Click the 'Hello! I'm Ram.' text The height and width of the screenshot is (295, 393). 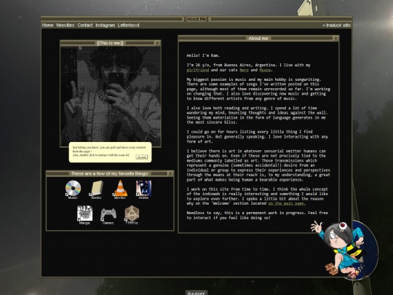point(203,55)
